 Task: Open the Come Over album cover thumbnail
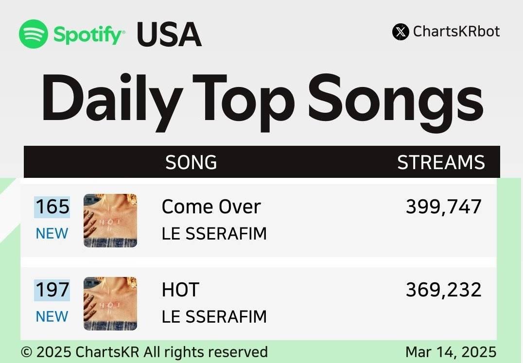[110, 220]
